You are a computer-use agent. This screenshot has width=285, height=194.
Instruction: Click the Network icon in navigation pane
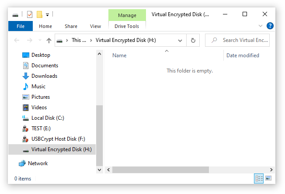coord(22,163)
